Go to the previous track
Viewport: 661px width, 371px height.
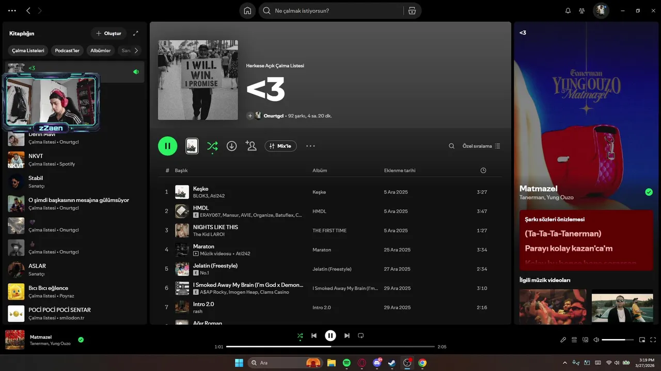pyautogui.click(x=314, y=335)
